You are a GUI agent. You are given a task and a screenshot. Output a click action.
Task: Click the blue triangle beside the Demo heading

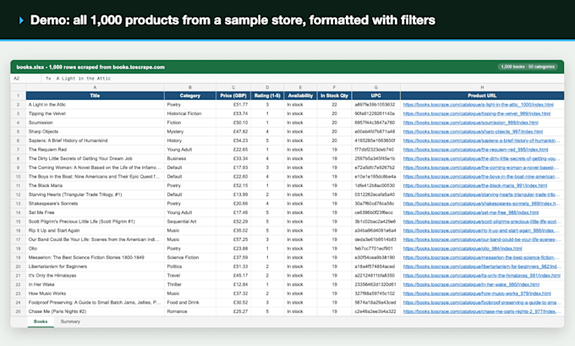tap(21, 20)
